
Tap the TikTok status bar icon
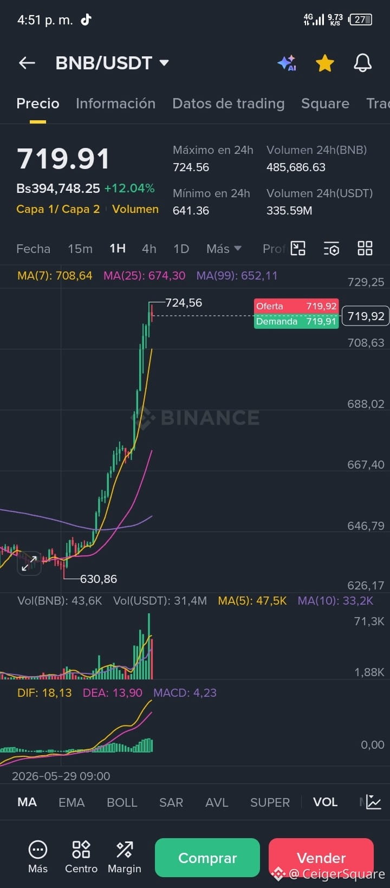pos(86,20)
